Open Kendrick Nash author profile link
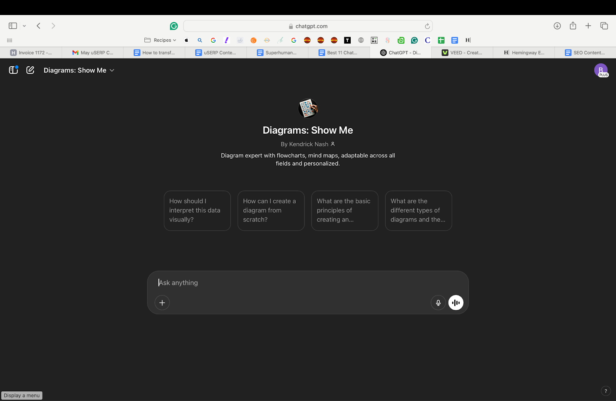Viewport: 616px width, 401px height. click(x=308, y=144)
